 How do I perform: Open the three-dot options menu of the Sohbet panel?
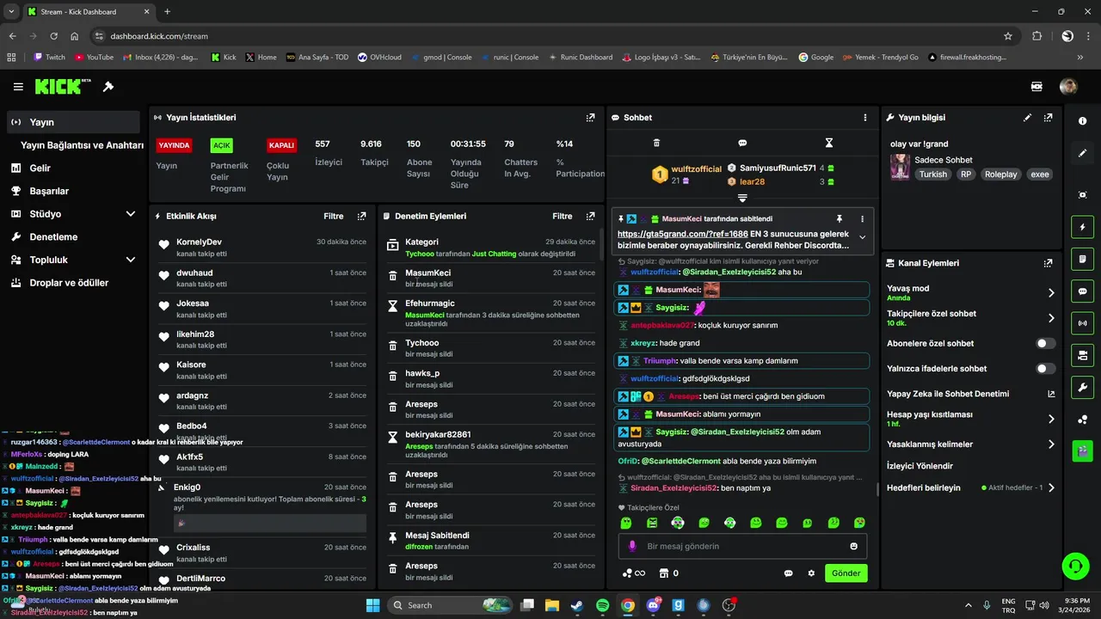pos(865,118)
